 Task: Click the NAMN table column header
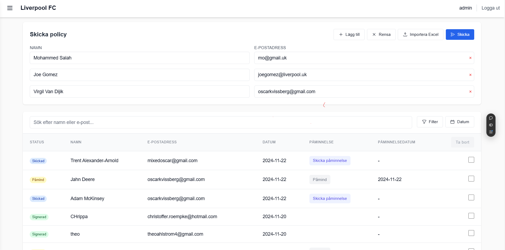point(76,142)
